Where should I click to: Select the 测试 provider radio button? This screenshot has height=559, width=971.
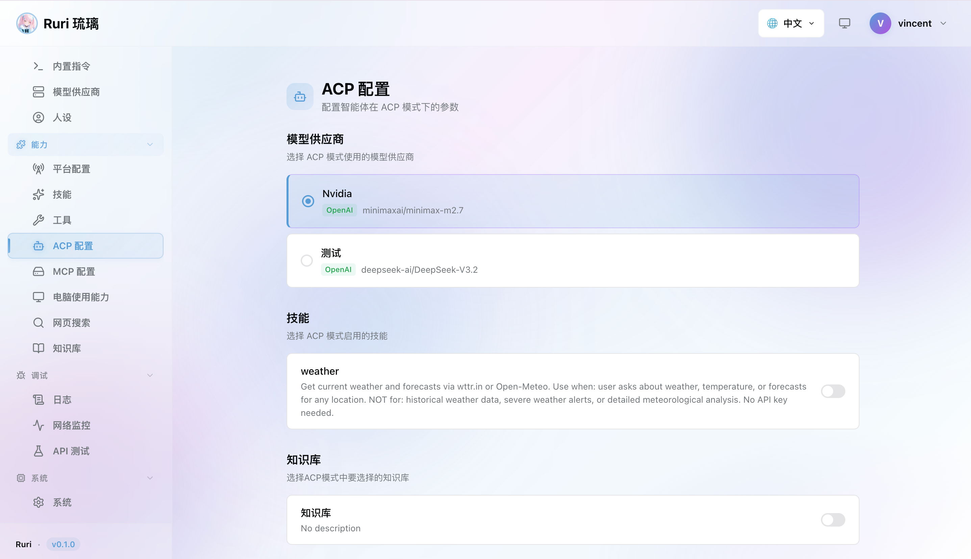[x=306, y=260]
